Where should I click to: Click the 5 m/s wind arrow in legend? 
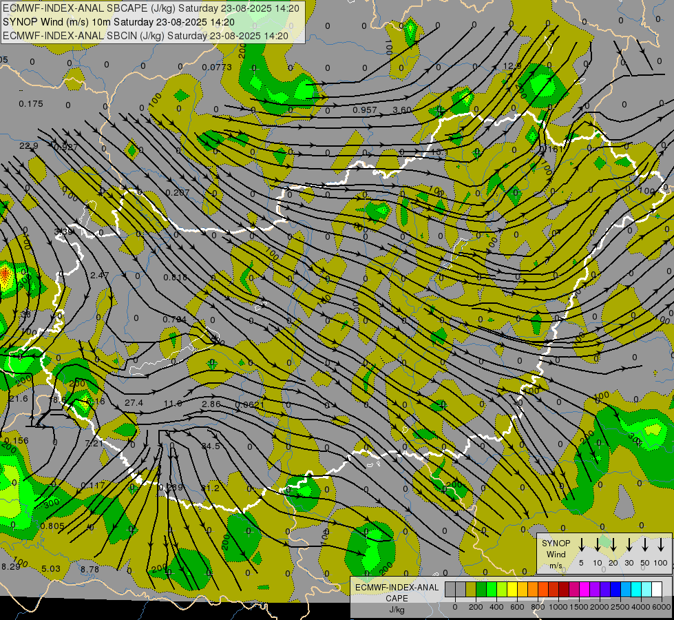pos(581,545)
